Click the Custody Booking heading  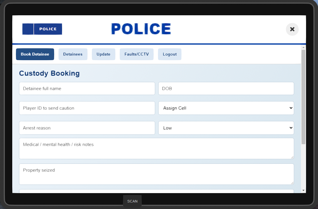[49, 73]
